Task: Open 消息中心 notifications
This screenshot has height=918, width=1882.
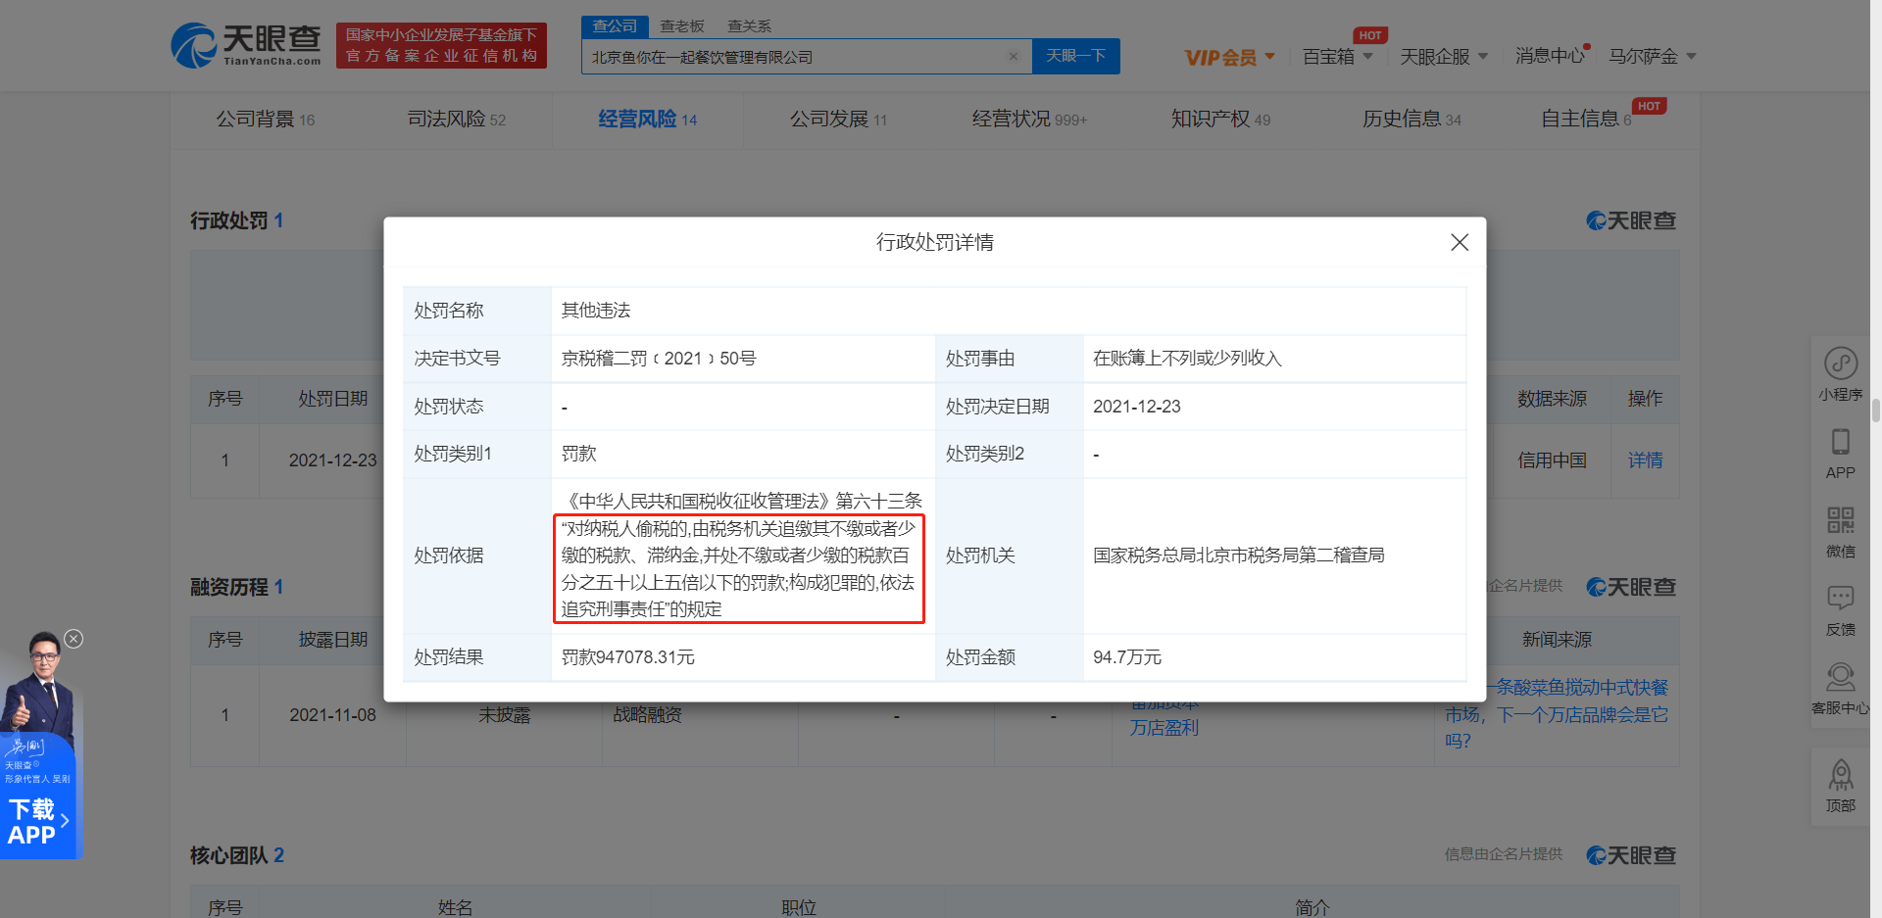Action: click(x=1551, y=56)
